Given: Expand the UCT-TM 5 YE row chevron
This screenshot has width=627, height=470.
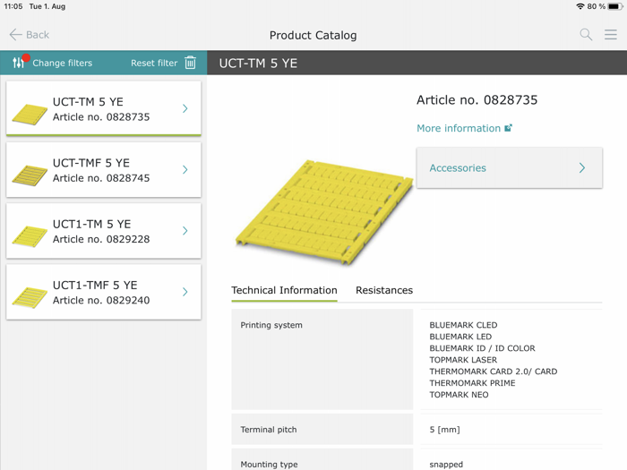Looking at the screenshot, I should point(185,108).
